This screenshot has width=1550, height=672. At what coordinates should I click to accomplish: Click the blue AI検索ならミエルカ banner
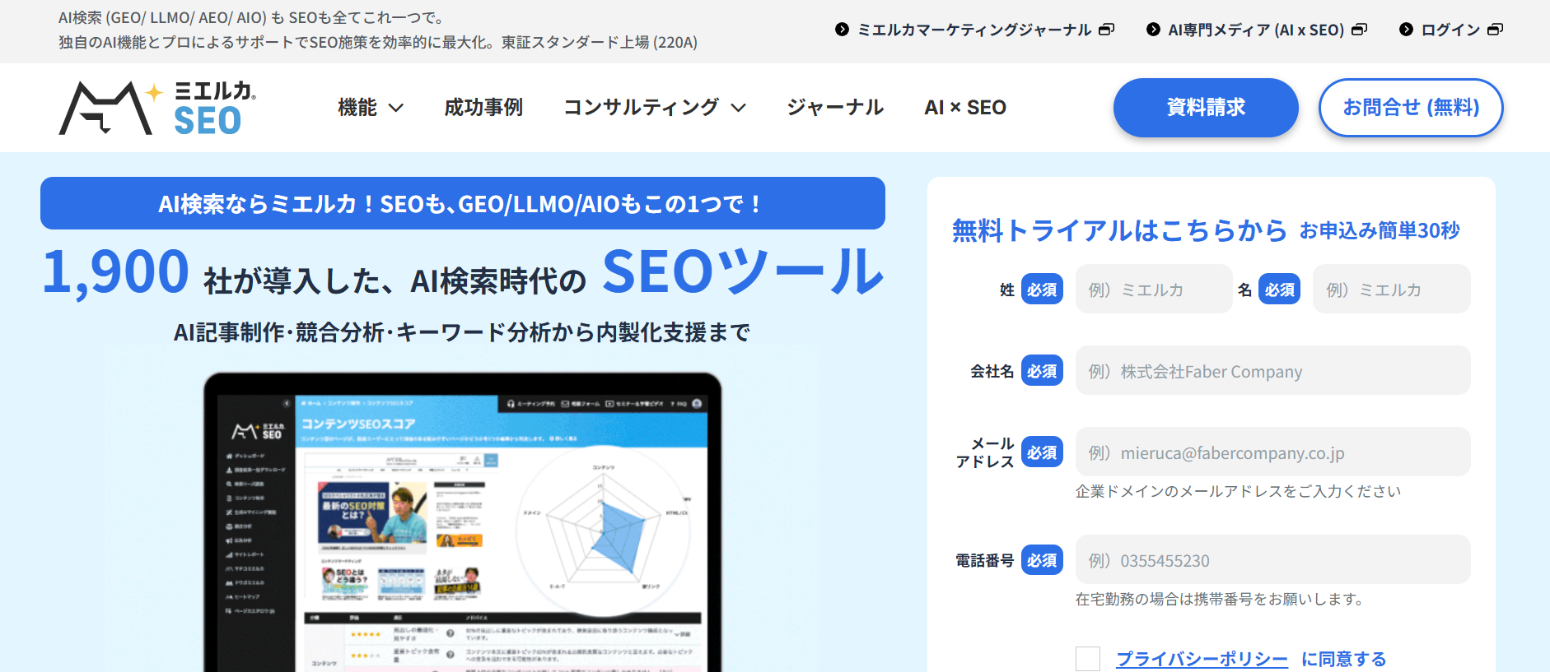tap(463, 203)
